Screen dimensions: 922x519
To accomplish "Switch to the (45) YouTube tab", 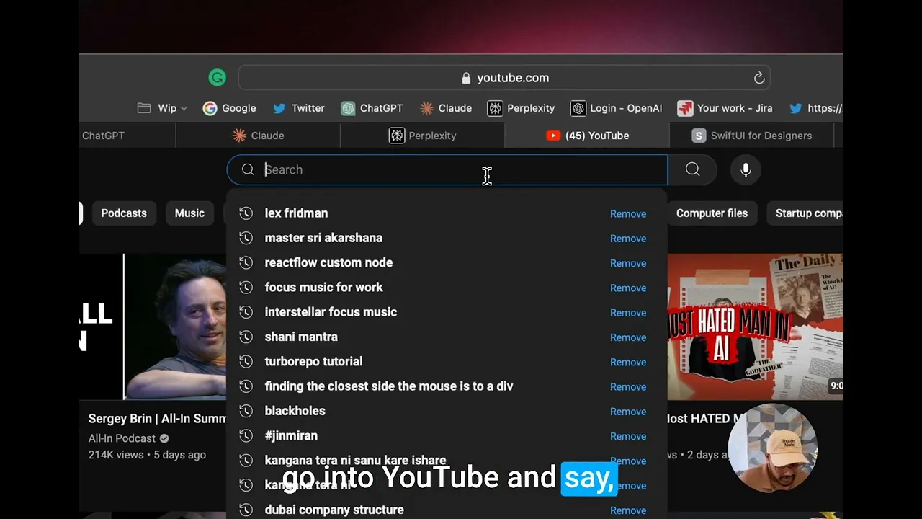I will (587, 136).
